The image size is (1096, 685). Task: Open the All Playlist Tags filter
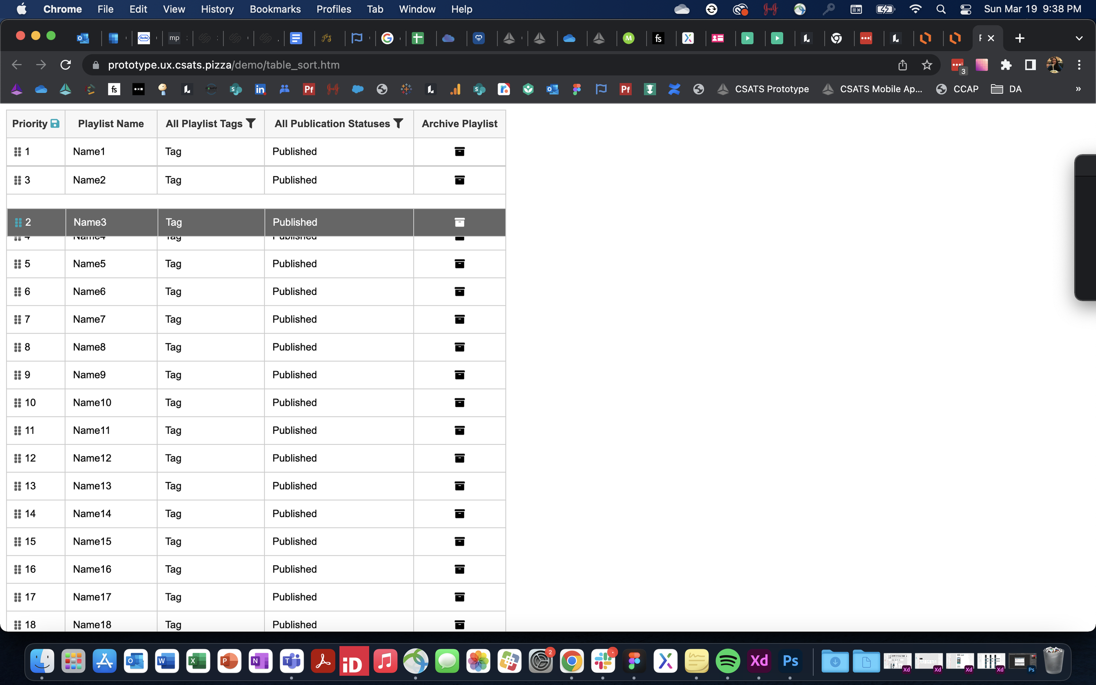(251, 123)
